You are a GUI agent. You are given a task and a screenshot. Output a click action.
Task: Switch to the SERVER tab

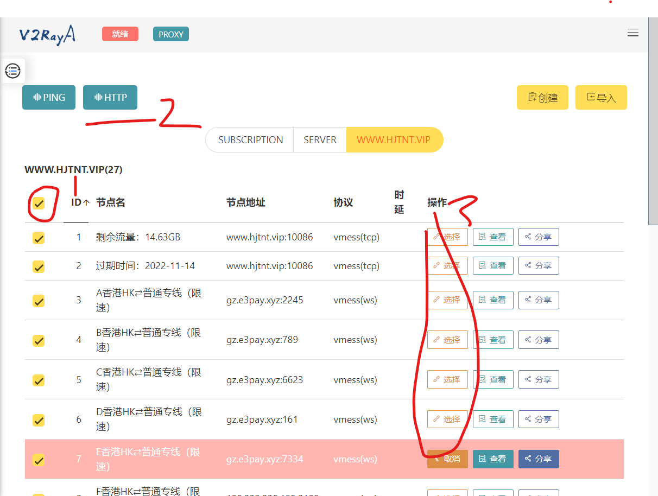click(320, 139)
